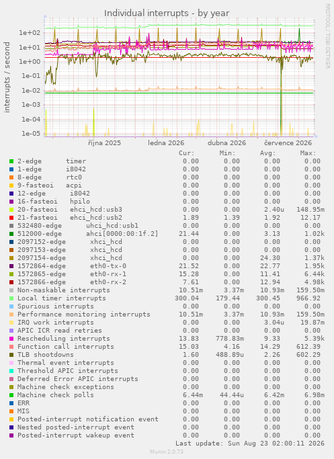Click the graph title Individual interrupts - by year
This screenshot has height=459, width=334.
point(167,13)
